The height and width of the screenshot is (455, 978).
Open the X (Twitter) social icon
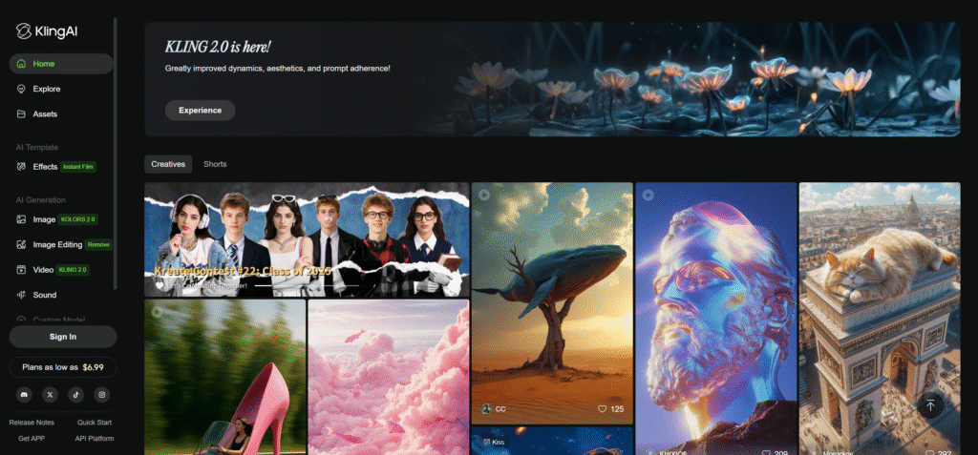pyautogui.click(x=50, y=394)
